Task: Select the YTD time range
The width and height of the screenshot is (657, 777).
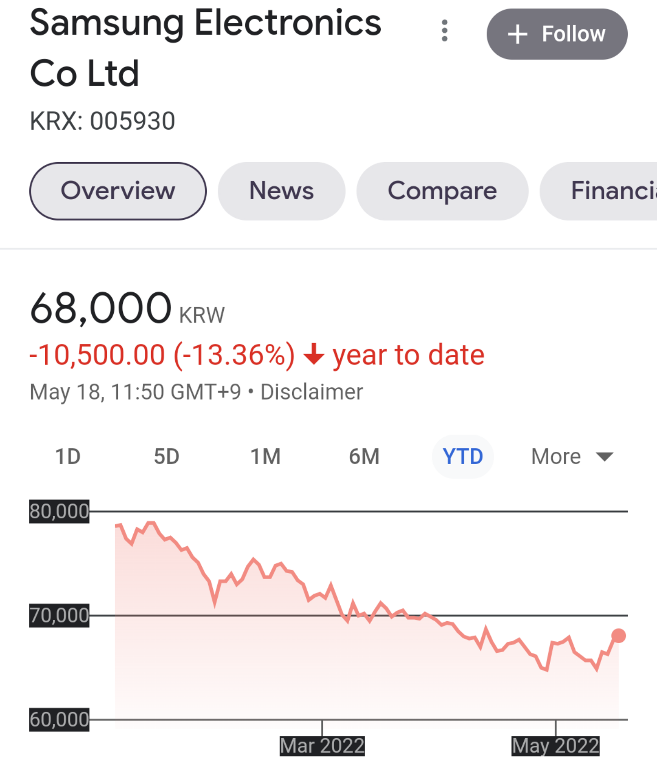Action: click(x=463, y=456)
